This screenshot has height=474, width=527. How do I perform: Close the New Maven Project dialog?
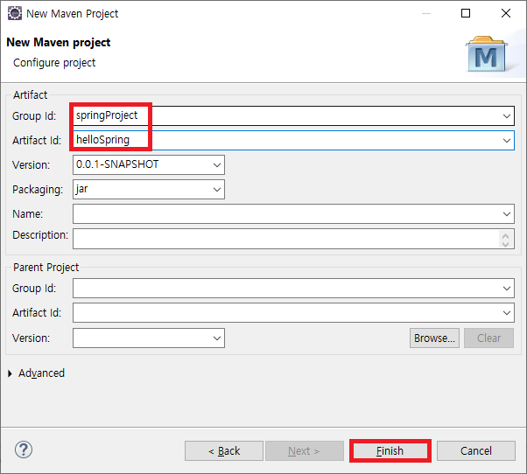(x=506, y=13)
